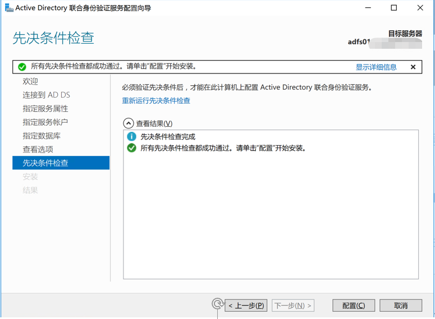The height and width of the screenshot is (319, 435).
Task: Click the 上一步(P) button
Action: tap(246, 306)
